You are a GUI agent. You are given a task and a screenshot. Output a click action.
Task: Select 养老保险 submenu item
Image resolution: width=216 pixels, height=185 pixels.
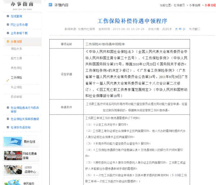[17, 68]
